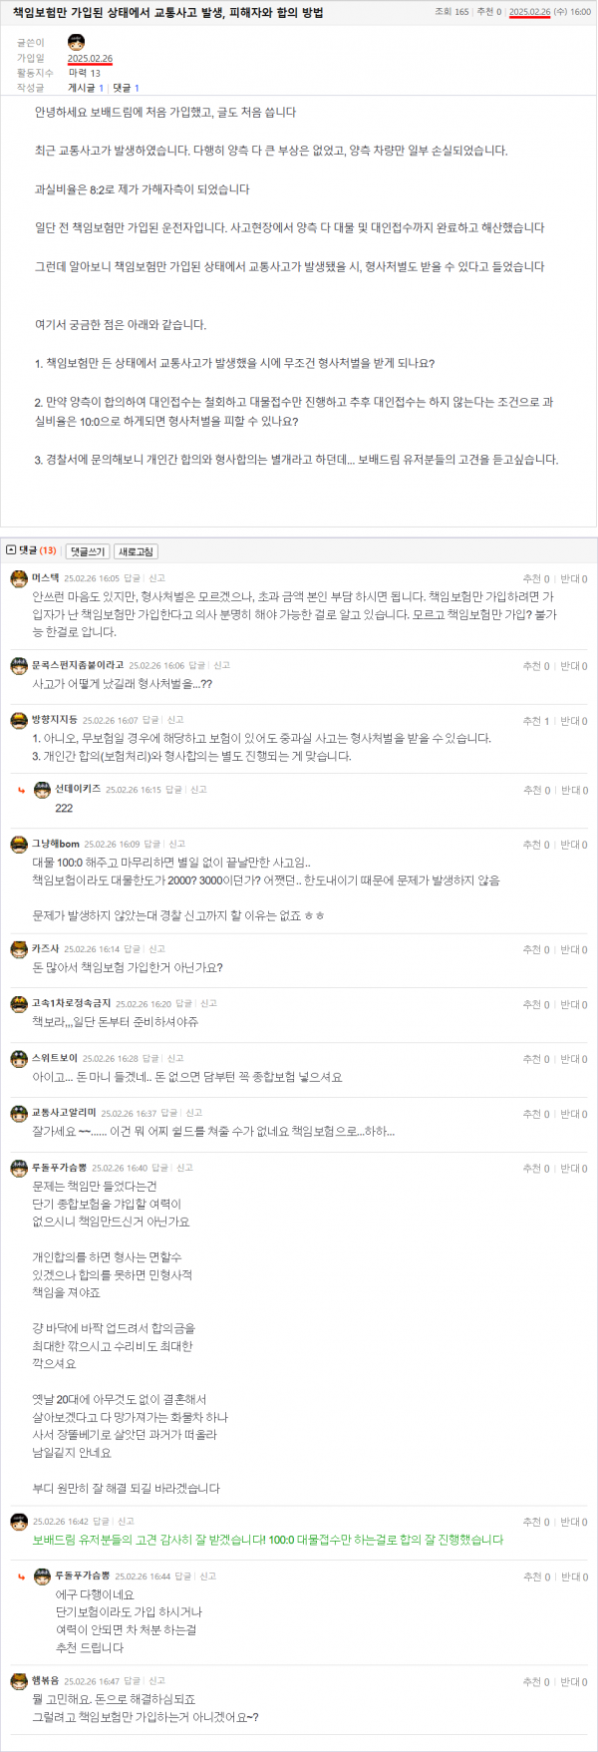Open the 댓글 1 link in author info

click(126, 88)
